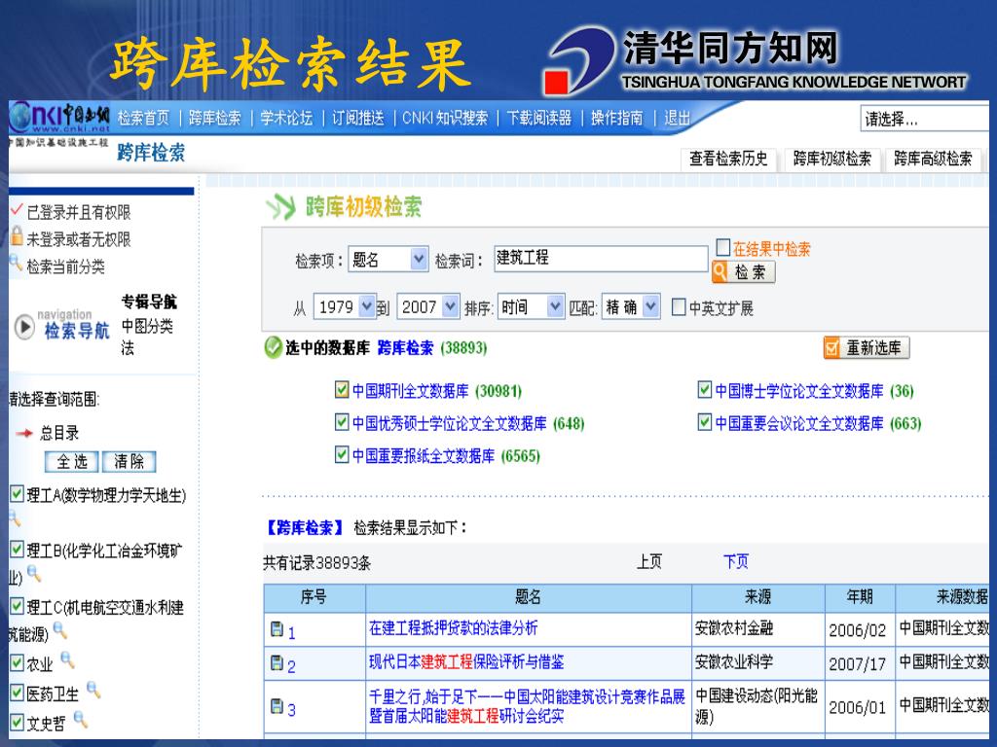Click the red arrow icon beside 总目录
The width and height of the screenshot is (997, 747).
pyautogui.click(x=24, y=433)
